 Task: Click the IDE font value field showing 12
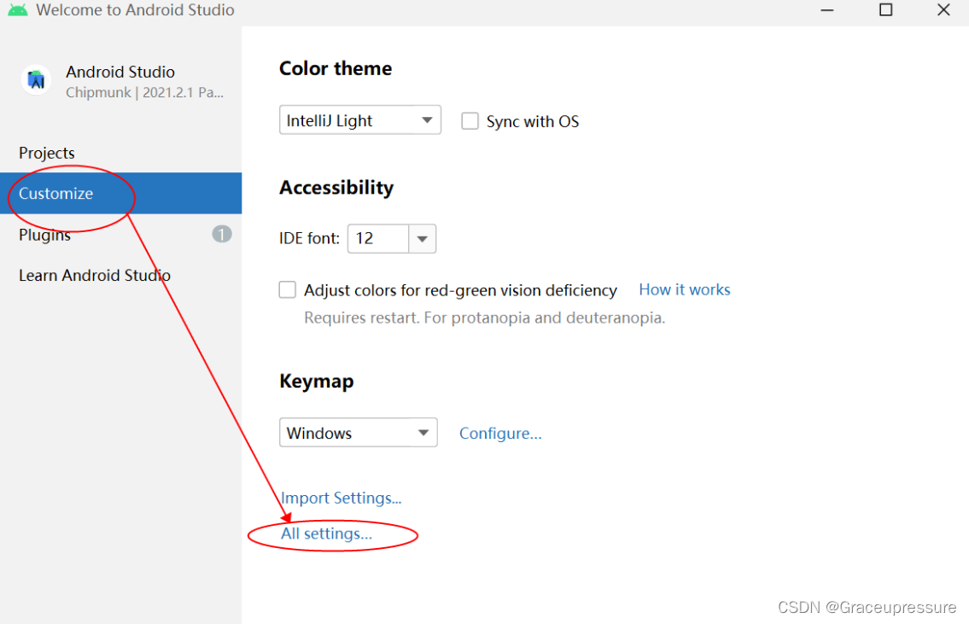pyautogui.click(x=378, y=238)
